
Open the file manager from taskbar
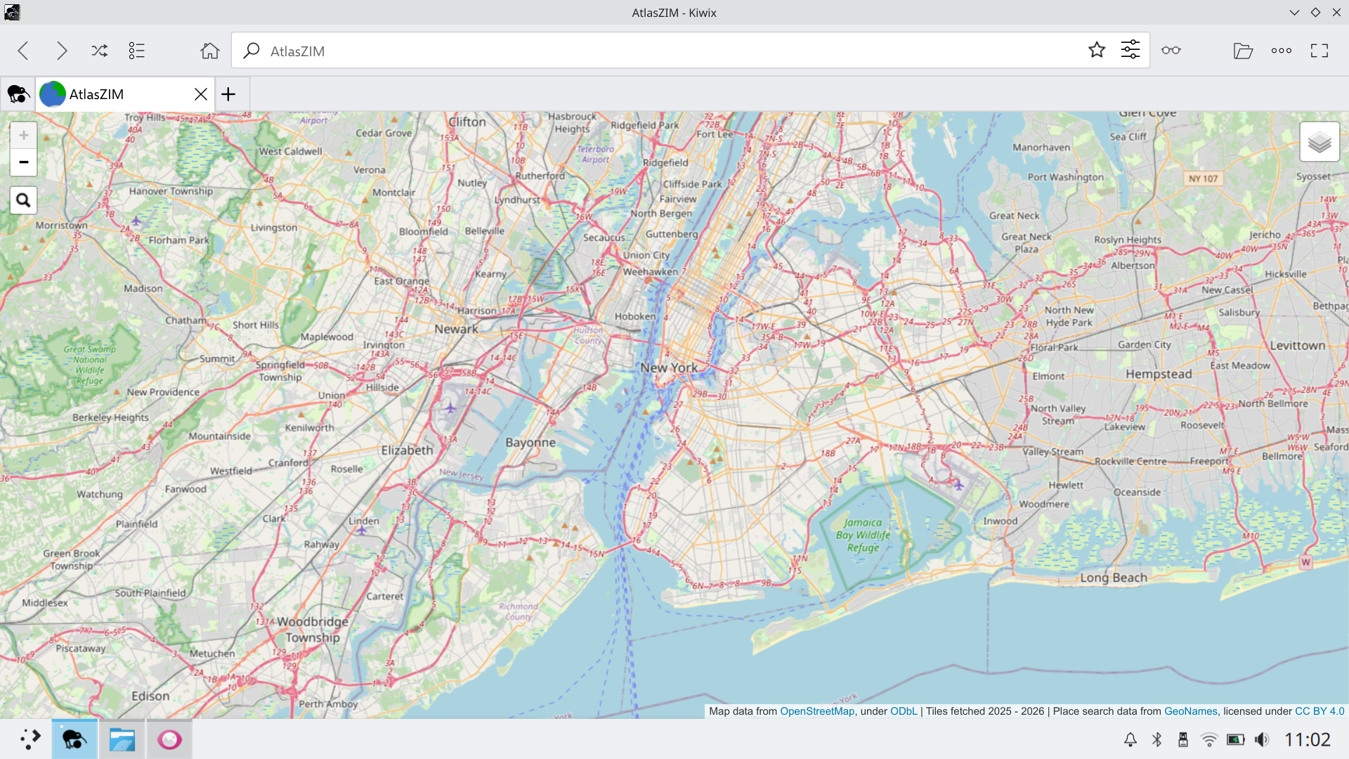tap(122, 739)
